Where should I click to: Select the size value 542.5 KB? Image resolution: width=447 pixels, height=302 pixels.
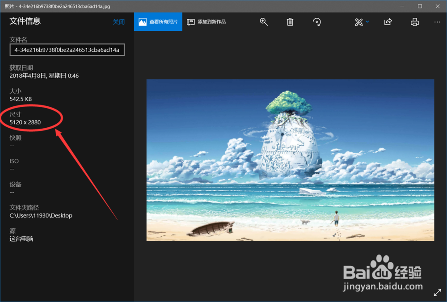click(x=21, y=99)
